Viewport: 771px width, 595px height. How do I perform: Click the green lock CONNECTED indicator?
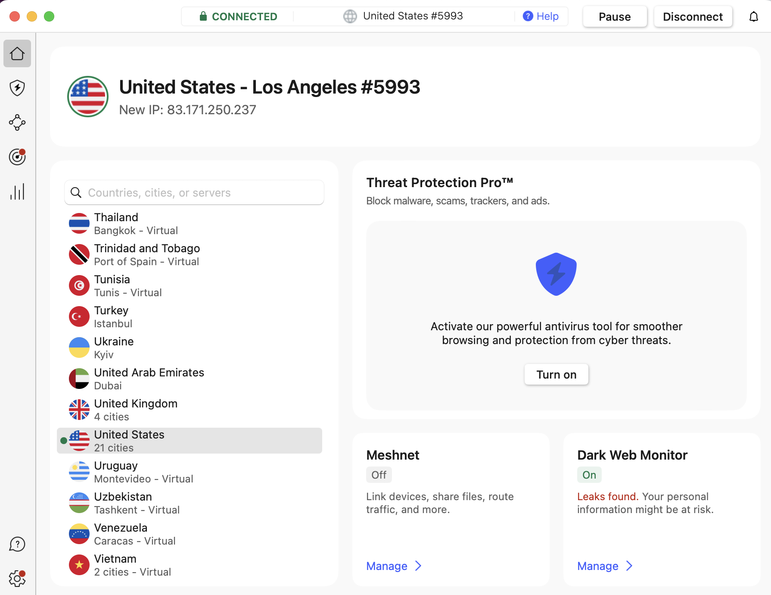238,16
